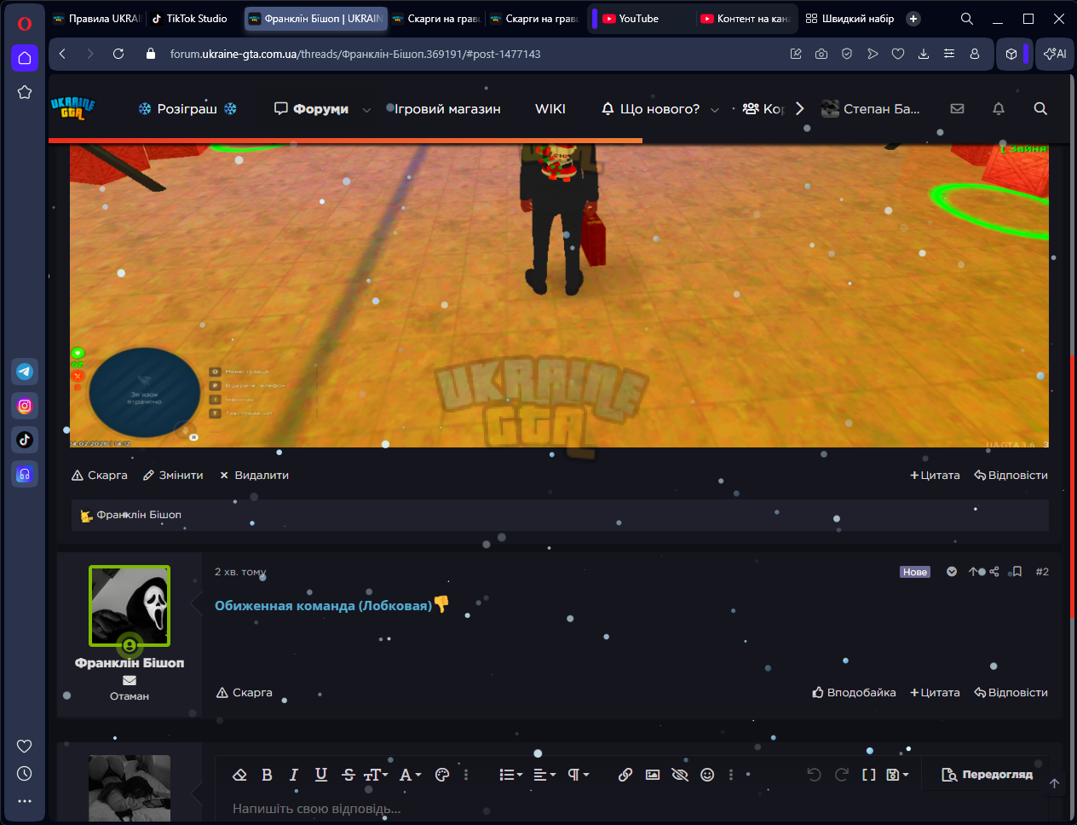Viewport: 1077px width, 825px height.
Task: Take a snapshot with the camera icon
Action: tap(821, 54)
